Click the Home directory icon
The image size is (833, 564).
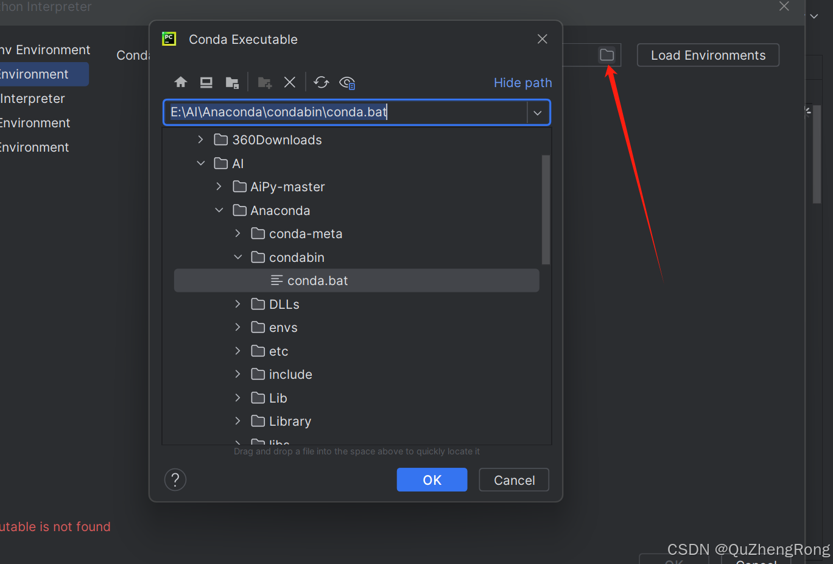point(180,82)
